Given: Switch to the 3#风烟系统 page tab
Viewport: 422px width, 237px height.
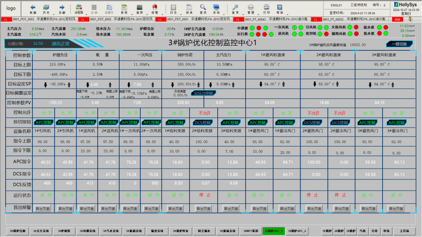Looking at the screenshot, I should pos(87,231).
